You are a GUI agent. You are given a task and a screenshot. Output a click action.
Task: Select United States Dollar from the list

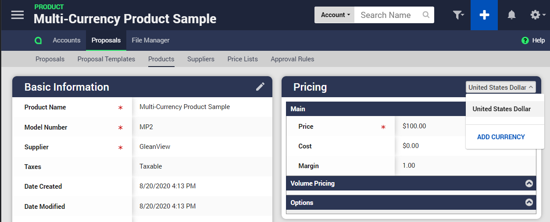[x=505, y=109]
